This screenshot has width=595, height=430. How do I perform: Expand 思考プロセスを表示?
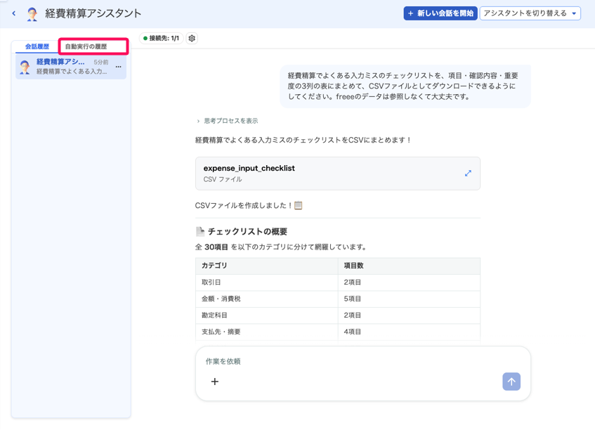pos(228,121)
